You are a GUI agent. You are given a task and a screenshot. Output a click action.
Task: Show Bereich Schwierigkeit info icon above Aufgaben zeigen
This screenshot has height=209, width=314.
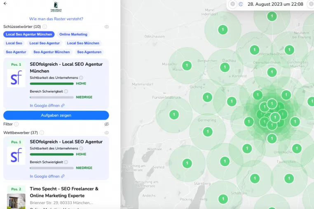coord(66,91)
